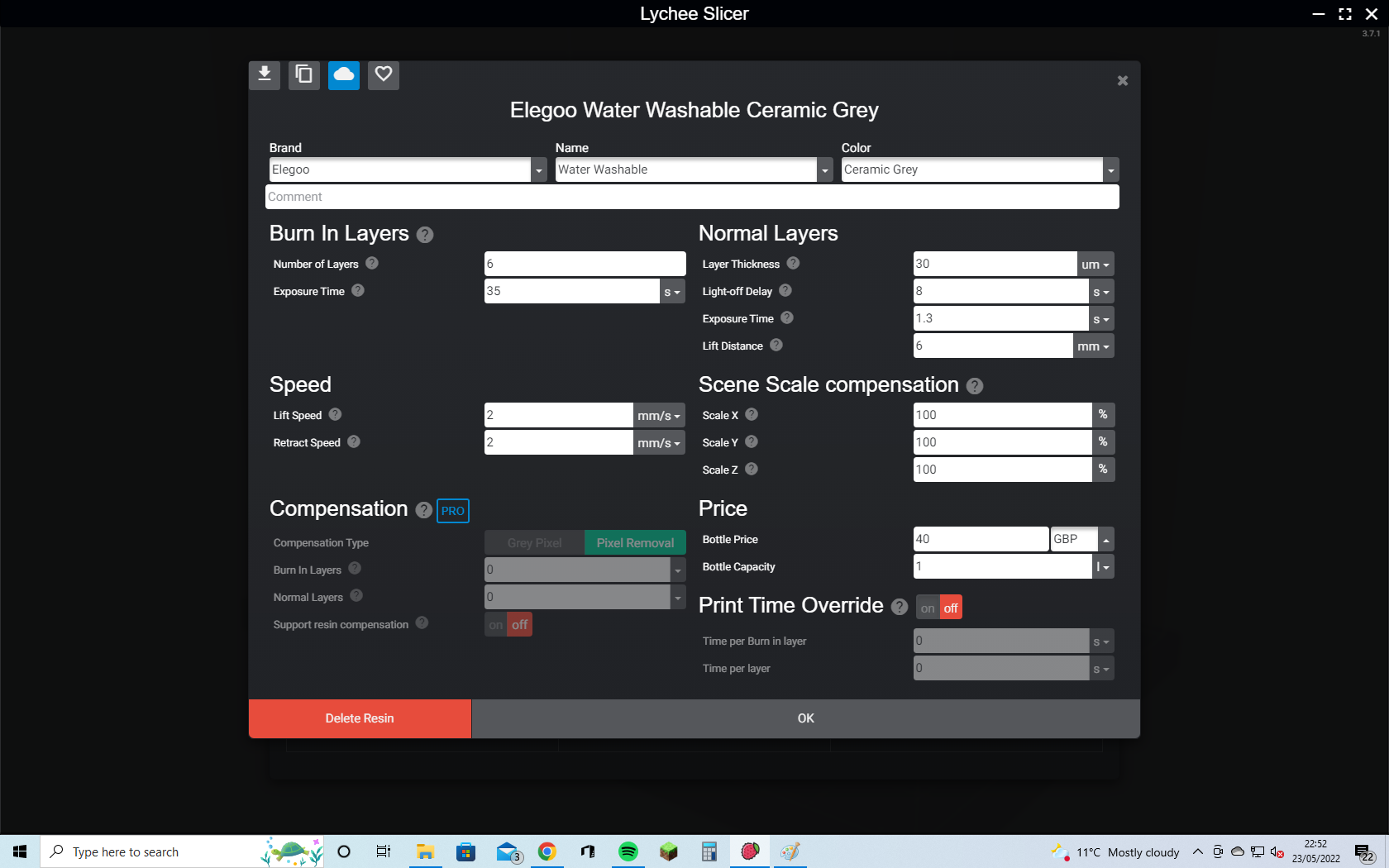Open burn-in Exposure Time unit dropdown
This screenshot has width=1389, height=868.
click(x=672, y=291)
